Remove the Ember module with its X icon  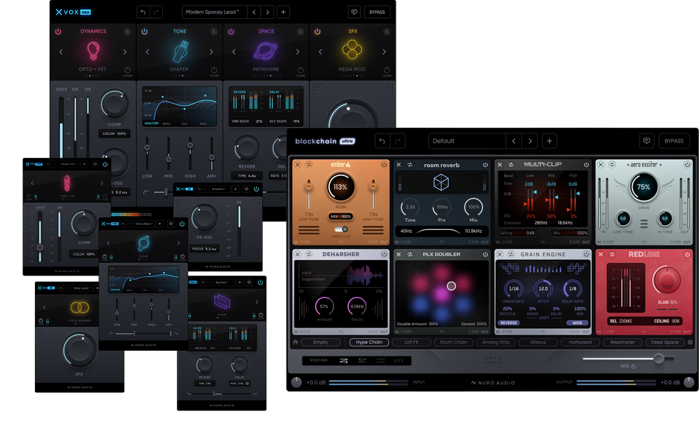click(298, 165)
